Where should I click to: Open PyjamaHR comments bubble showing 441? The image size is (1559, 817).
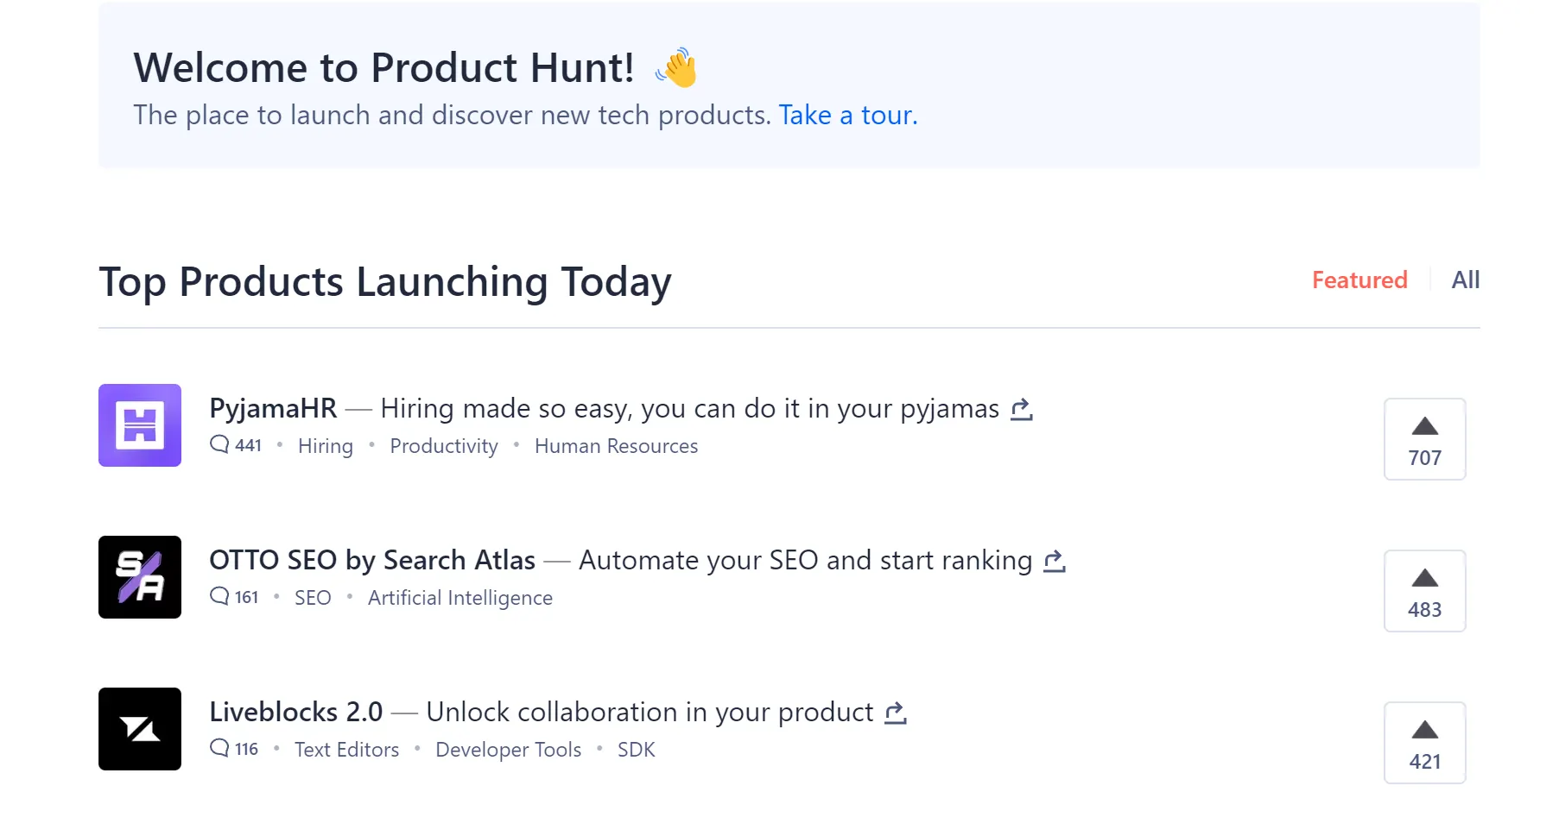(x=236, y=445)
